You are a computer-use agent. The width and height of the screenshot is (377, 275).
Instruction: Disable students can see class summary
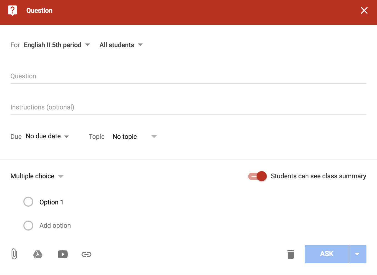coord(257,176)
